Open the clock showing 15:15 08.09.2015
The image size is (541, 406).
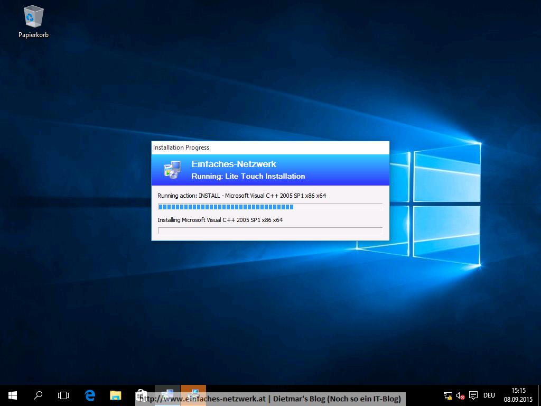[518, 395]
